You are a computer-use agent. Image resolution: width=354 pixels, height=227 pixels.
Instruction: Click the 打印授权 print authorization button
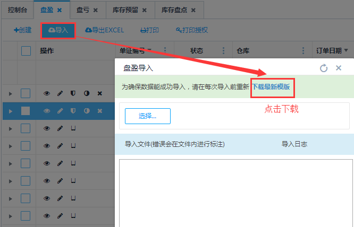tap(191, 30)
